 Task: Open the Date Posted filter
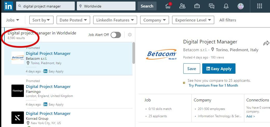(x=73, y=20)
